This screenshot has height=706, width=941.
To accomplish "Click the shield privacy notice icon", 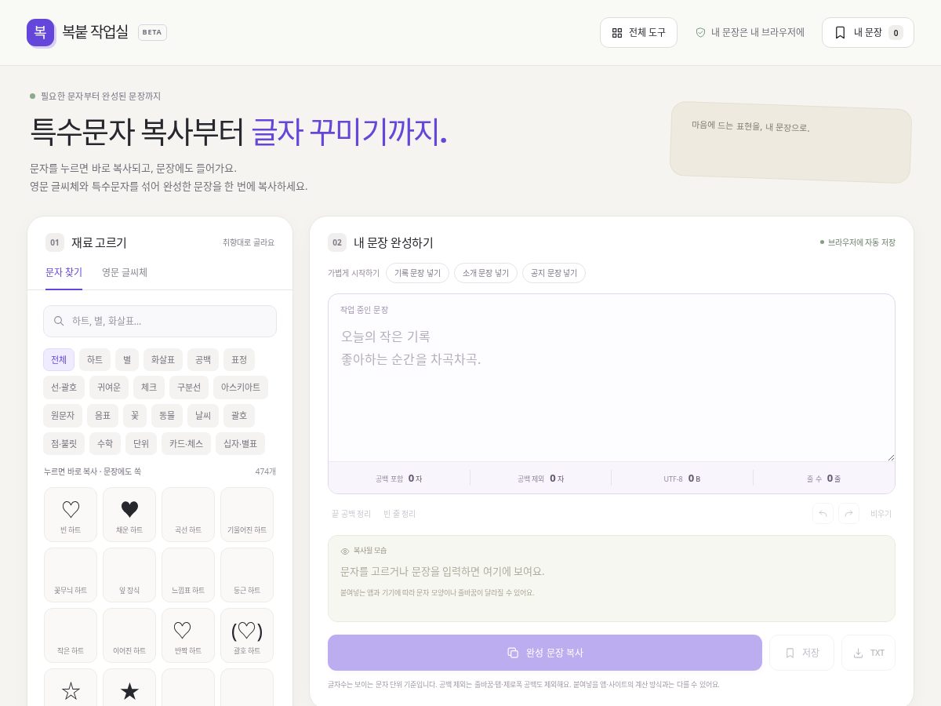I will [700, 32].
